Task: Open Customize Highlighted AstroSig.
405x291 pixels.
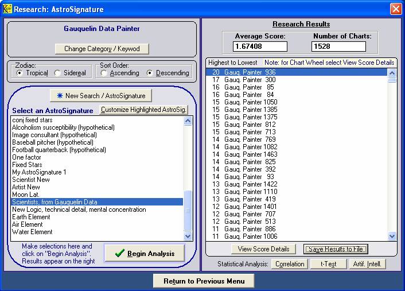Action: click(x=144, y=110)
